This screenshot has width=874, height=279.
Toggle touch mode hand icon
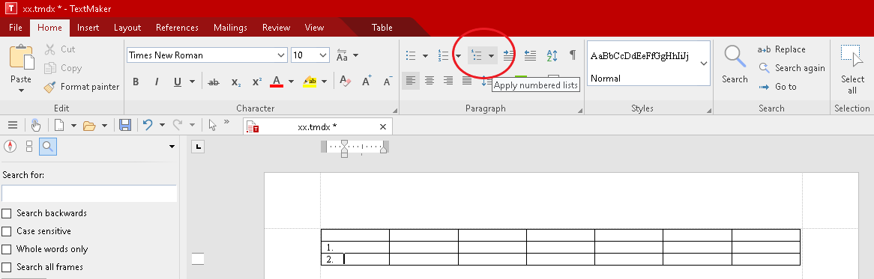click(x=36, y=125)
